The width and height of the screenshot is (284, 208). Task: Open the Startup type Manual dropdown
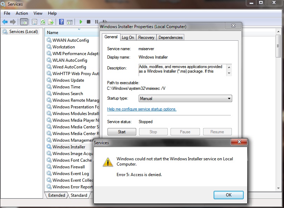185,99
